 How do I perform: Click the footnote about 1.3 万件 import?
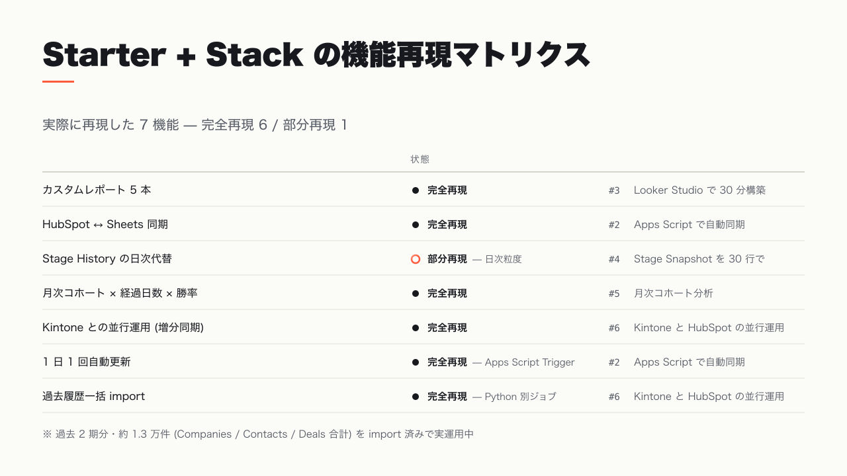[258, 434]
